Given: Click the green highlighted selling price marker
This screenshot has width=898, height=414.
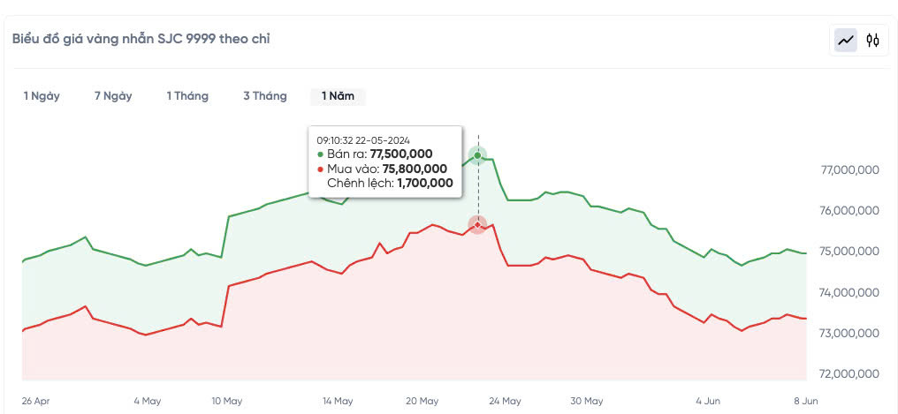Looking at the screenshot, I should (478, 155).
